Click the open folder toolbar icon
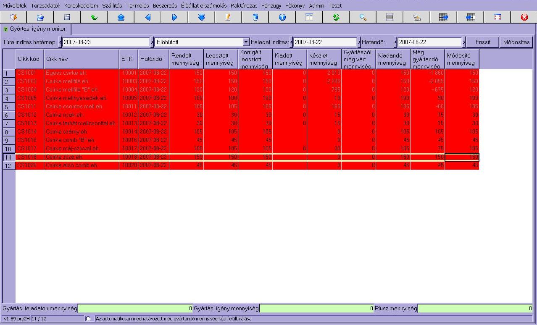Image resolution: width=537 pixels, height=325 pixels. (x=40, y=17)
